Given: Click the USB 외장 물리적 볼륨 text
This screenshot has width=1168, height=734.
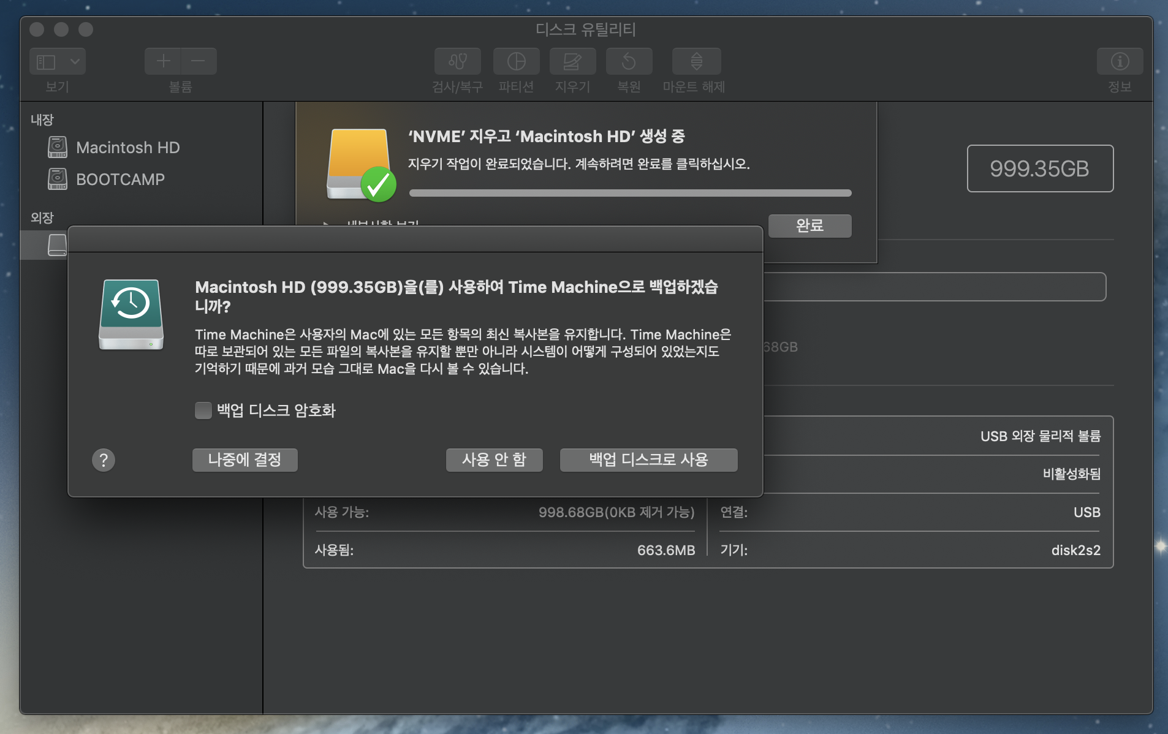Looking at the screenshot, I should pyautogui.click(x=1041, y=436).
